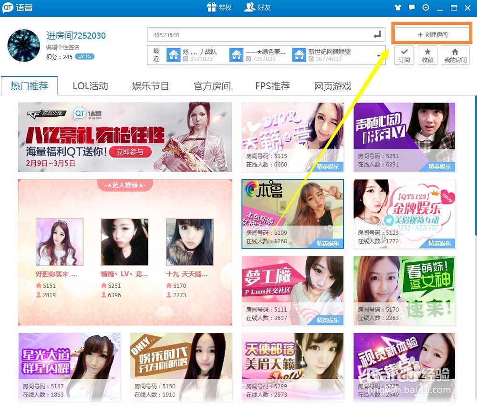Open 本色 room card 5199
The width and height of the screenshot is (477, 406).
pos(293,214)
